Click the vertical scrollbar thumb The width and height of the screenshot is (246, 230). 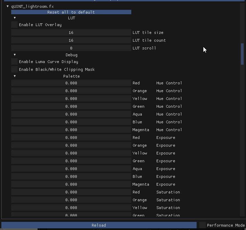coord(242,54)
